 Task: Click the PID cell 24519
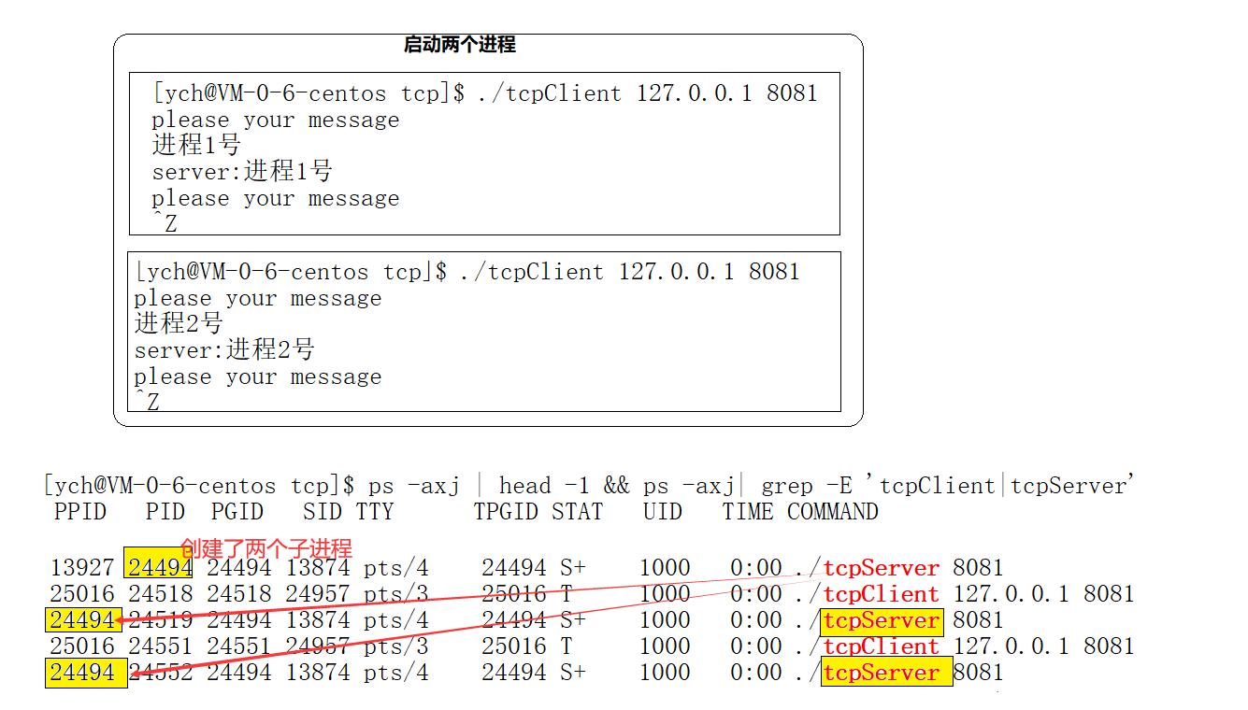click(161, 620)
